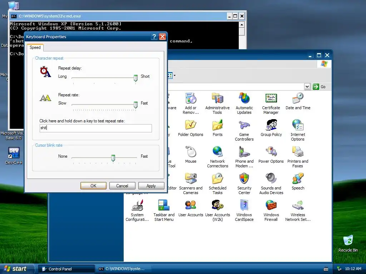Viewport: 366px width, 274px height.
Task: Switch to cmd.exe taskbar button
Action: (x=123, y=269)
